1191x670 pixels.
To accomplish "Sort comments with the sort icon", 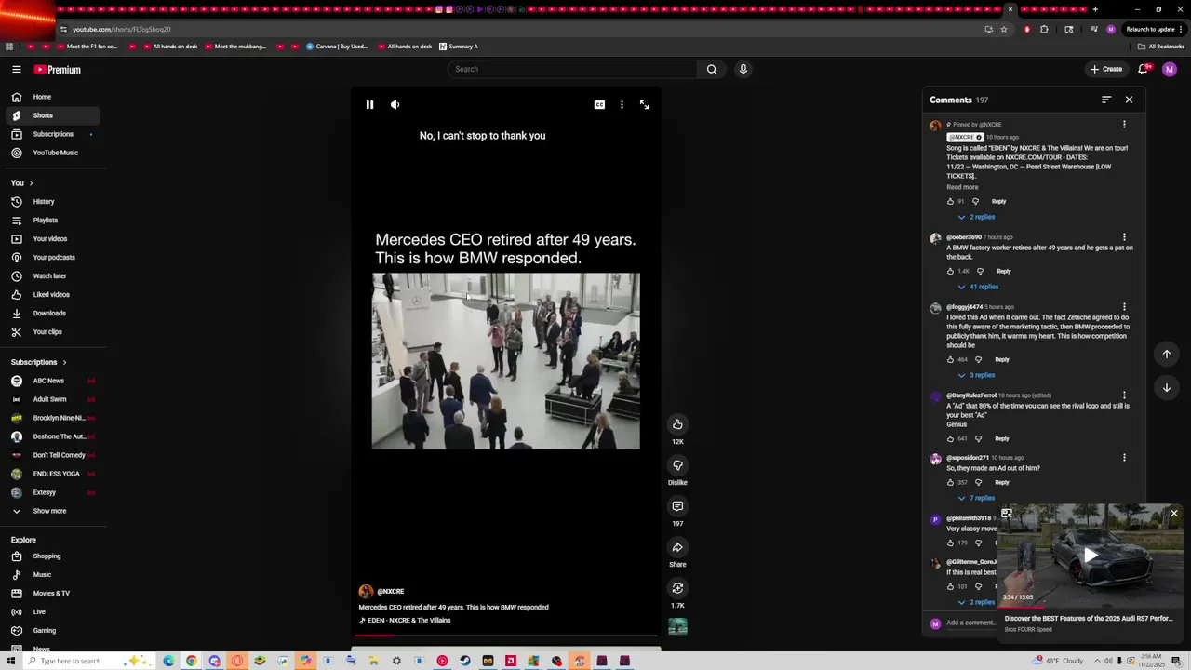I will pyautogui.click(x=1106, y=100).
